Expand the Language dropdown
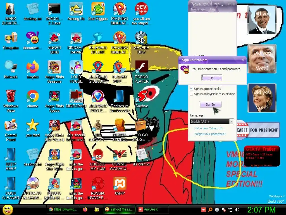The image size is (286, 215). tap(232, 121)
